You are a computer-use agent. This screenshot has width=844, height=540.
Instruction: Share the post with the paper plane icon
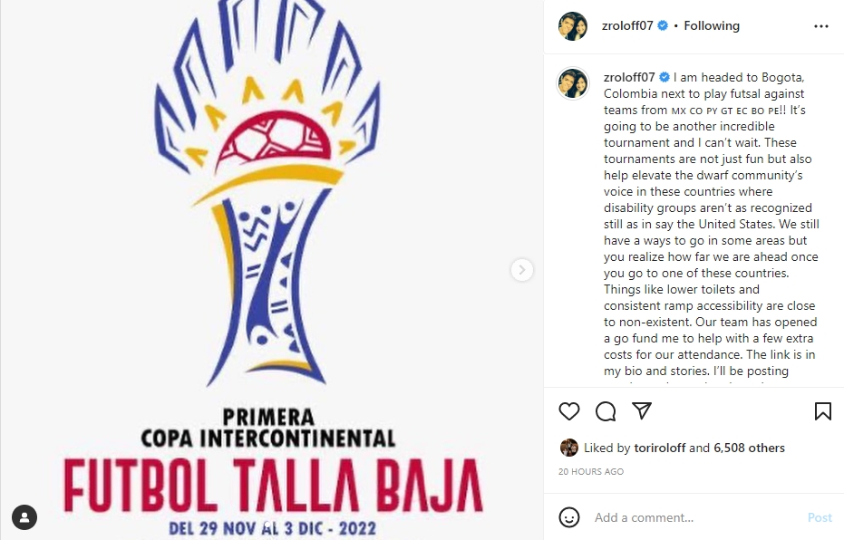pyautogui.click(x=642, y=411)
